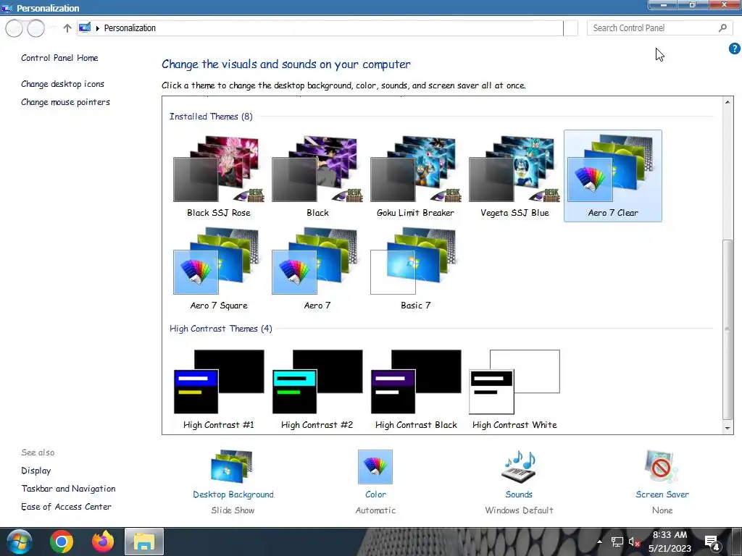Click the High Contrast Themes (4) heading
Screen dimensions: 742x556
tap(220, 329)
